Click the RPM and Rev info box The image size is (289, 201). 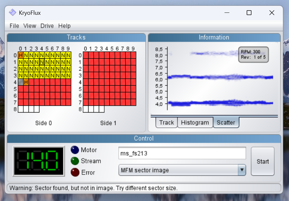(x=253, y=54)
